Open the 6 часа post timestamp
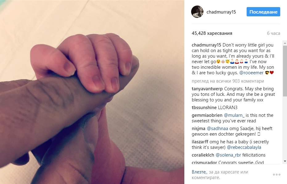 (x=273, y=33)
